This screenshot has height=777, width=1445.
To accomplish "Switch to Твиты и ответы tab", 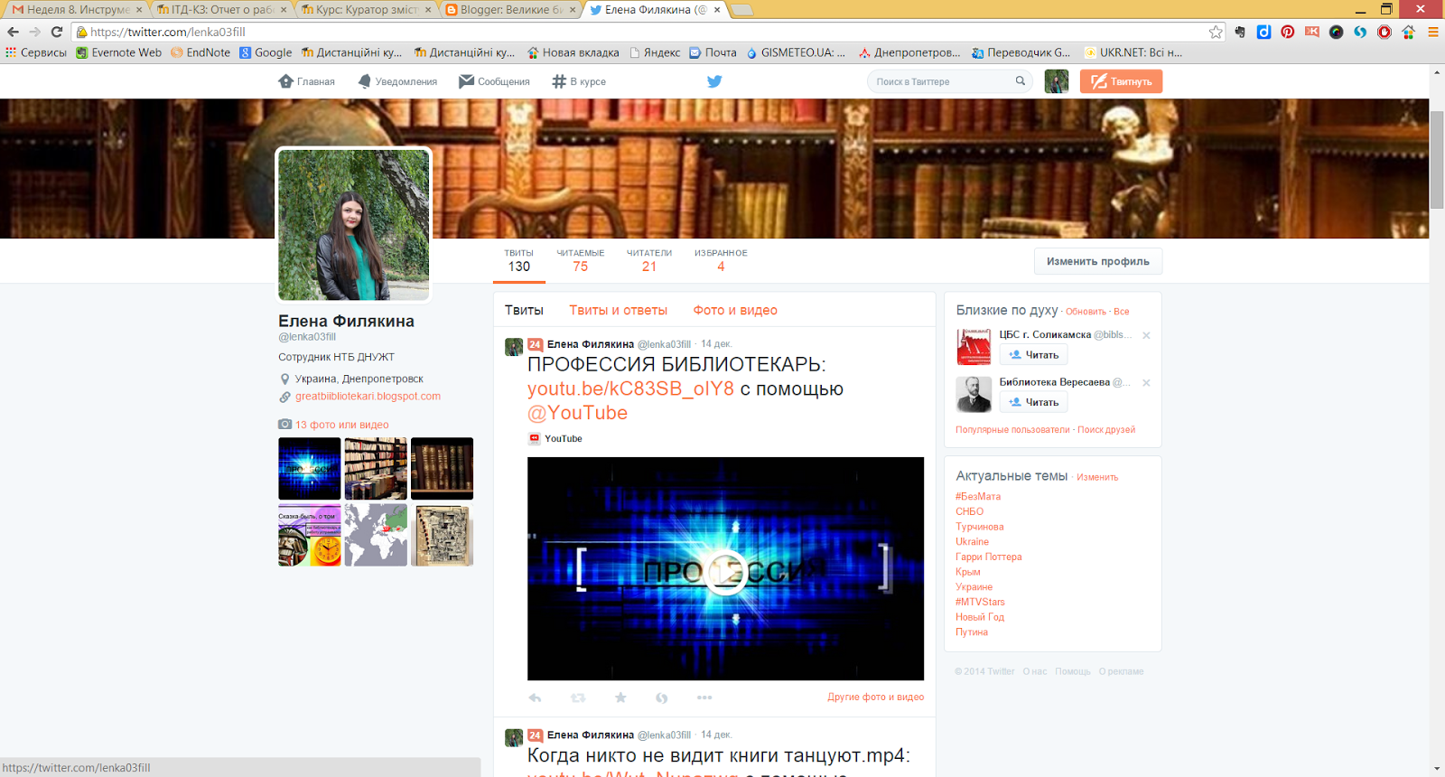I will [618, 310].
